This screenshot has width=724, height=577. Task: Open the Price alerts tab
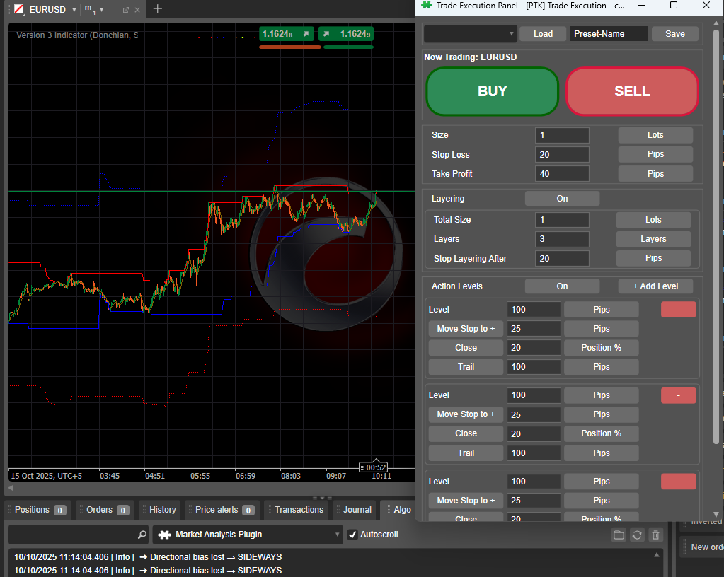[224, 510]
